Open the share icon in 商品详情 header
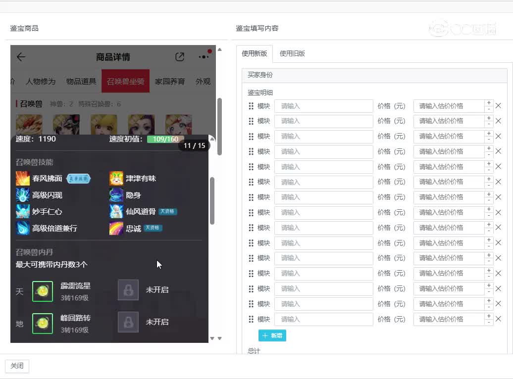Viewport: 513px width, 379px height. coord(180,57)
